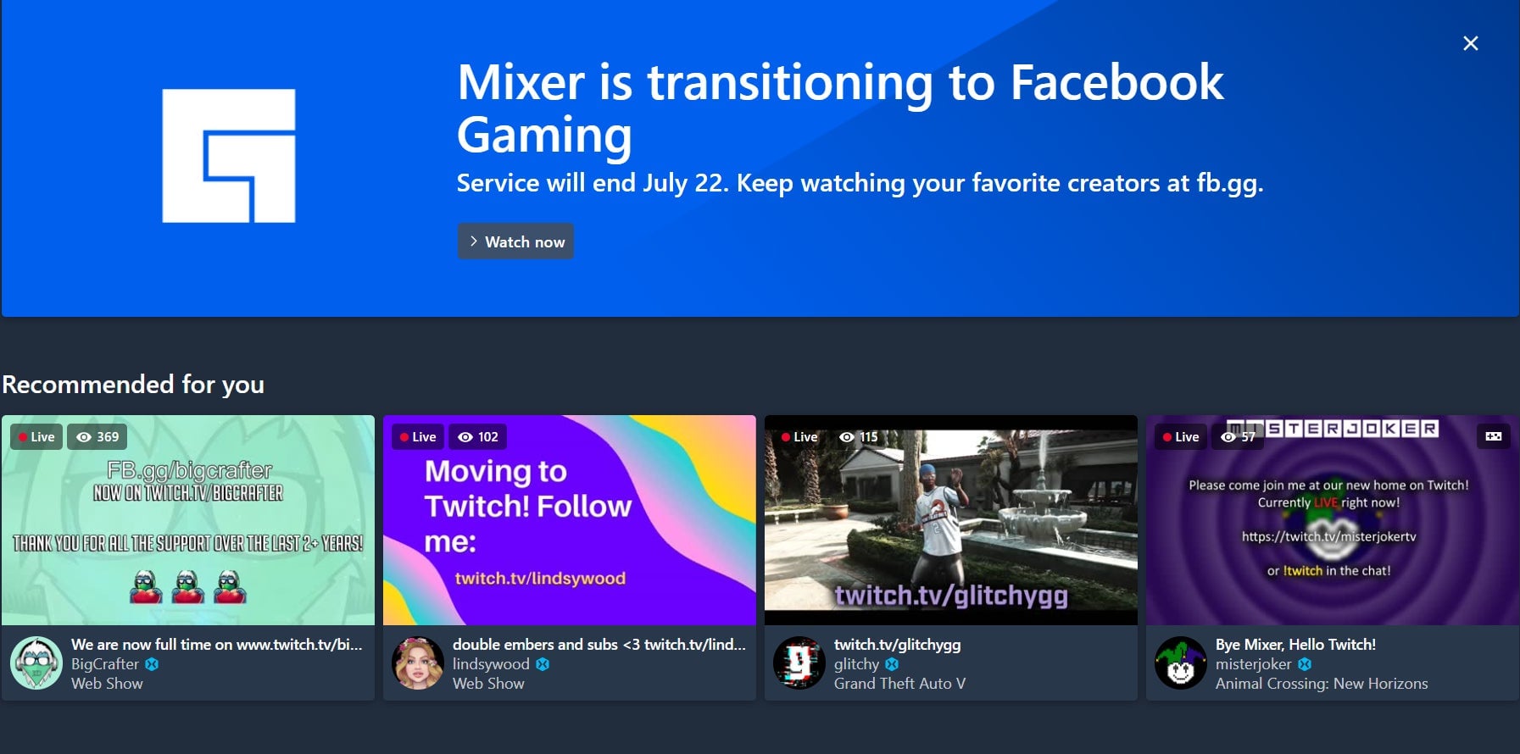Click the 115 viewer count eye icon
The width and height of the screenshot is (1520, 754).
(x=847, y=437)
